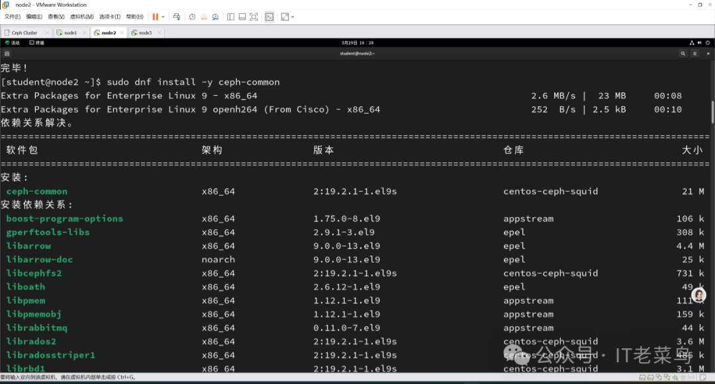Open the 编辑(E) menu

click(x=34, y=17)
